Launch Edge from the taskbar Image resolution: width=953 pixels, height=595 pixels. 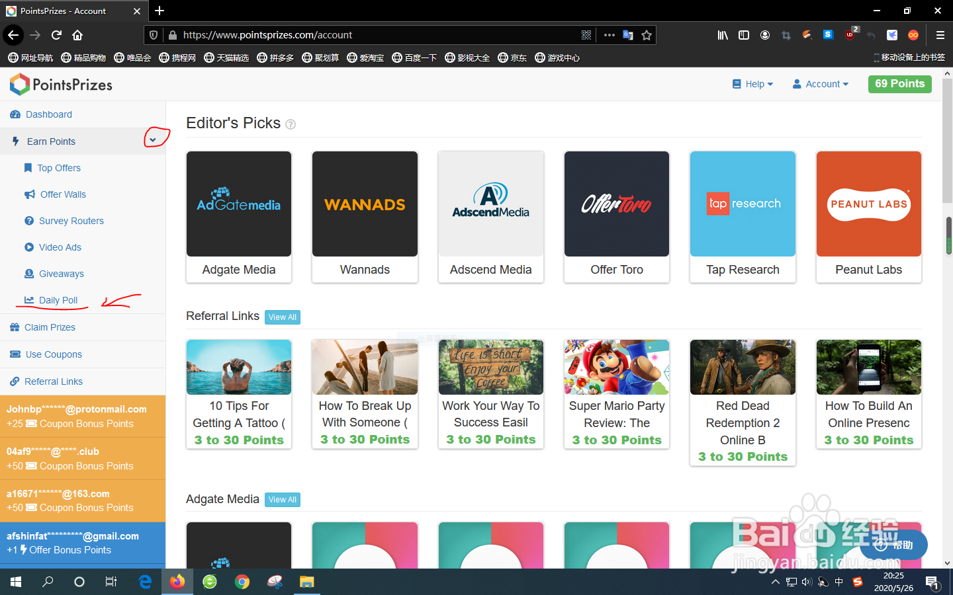tap(146, 582)
